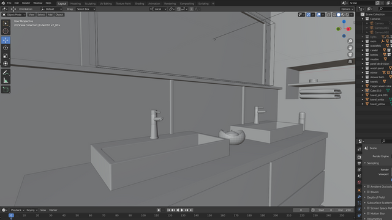
Task: Open the Object Mode dropdown
Action: 13,15
